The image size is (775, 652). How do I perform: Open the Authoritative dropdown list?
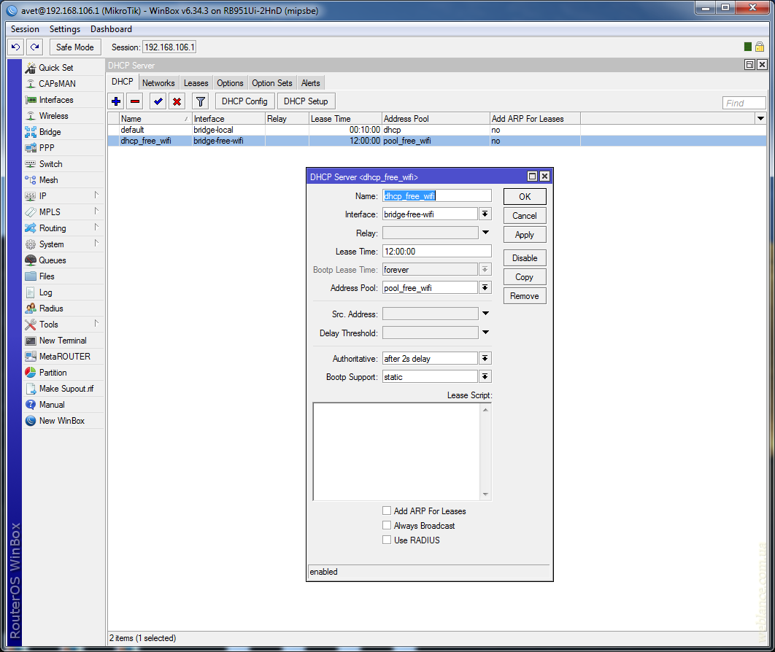coord(485,358)
